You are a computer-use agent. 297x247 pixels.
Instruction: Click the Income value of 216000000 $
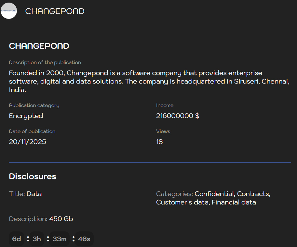click(x=178, y=116)
